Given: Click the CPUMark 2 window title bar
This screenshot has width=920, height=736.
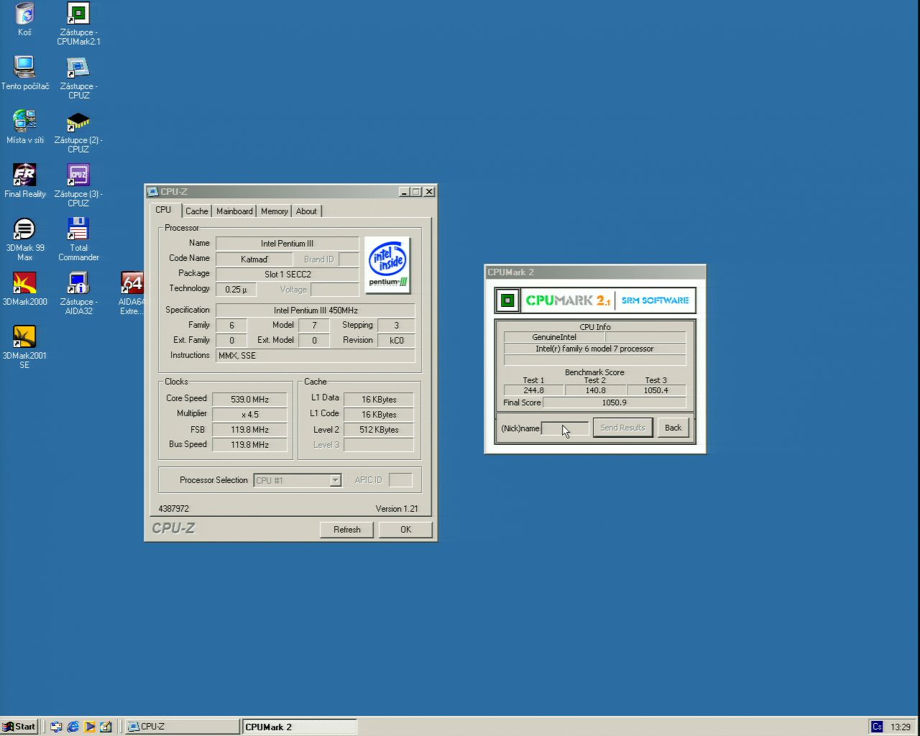Looking at the screenshot, I should point(595,272).
